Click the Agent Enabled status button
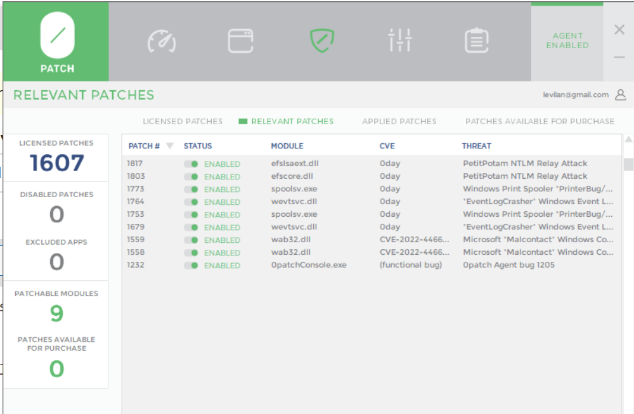634x414 pixels. tap(567, 41)
